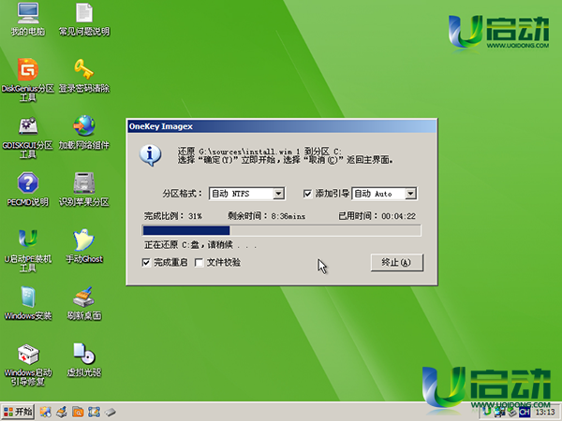Click the CH language indicator in the tray
Image resolution: width=562 pixels, height=421 pixels.
(x=525, y=413)
